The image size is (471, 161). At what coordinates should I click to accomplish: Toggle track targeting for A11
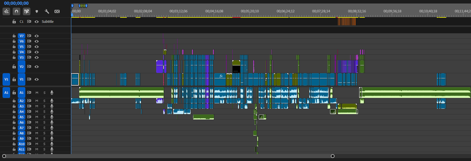point(22,150)
